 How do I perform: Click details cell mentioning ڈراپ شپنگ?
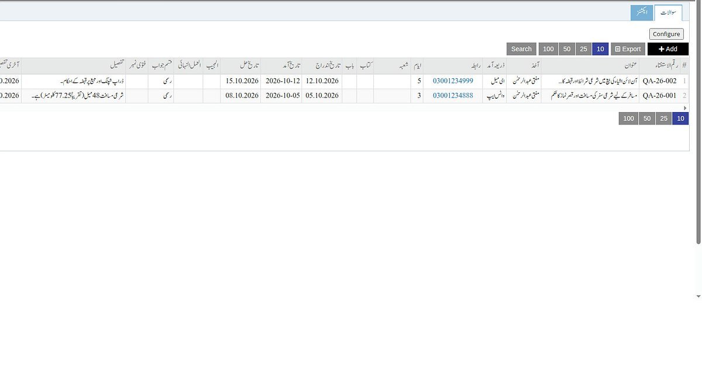(74, 81)
